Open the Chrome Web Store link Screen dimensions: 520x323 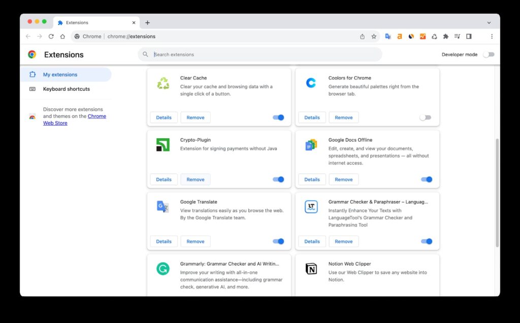tap(74, 119)
